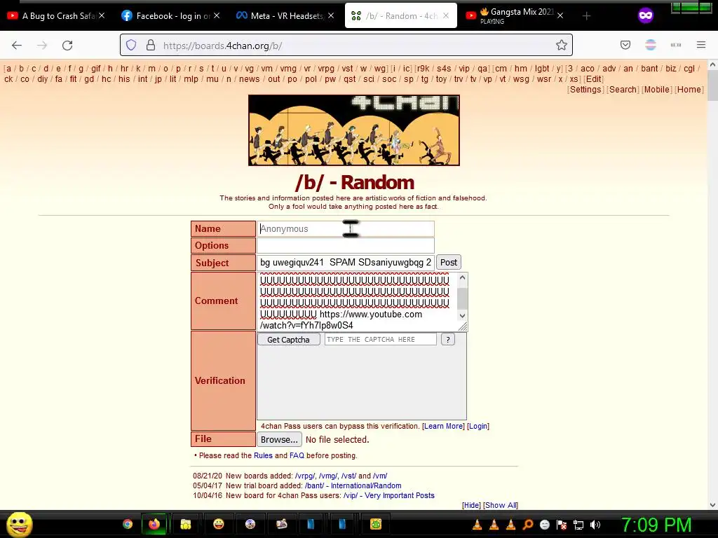Click the Options text field
This screenshot has width=718, height=538.
346,246
